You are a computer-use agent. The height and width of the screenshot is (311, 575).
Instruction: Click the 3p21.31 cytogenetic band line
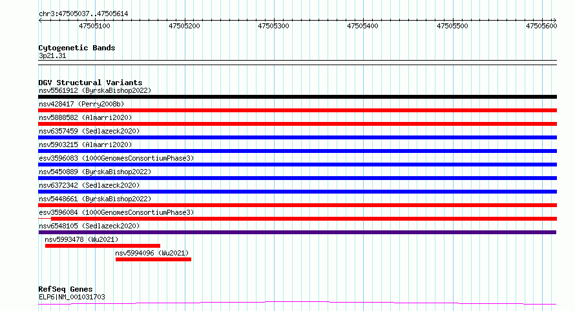coord(297,63)
